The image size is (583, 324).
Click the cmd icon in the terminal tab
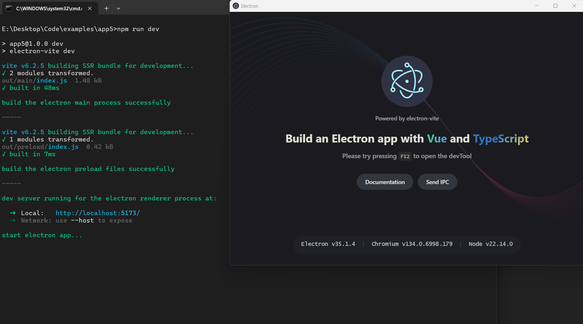[x=9, y=8]
